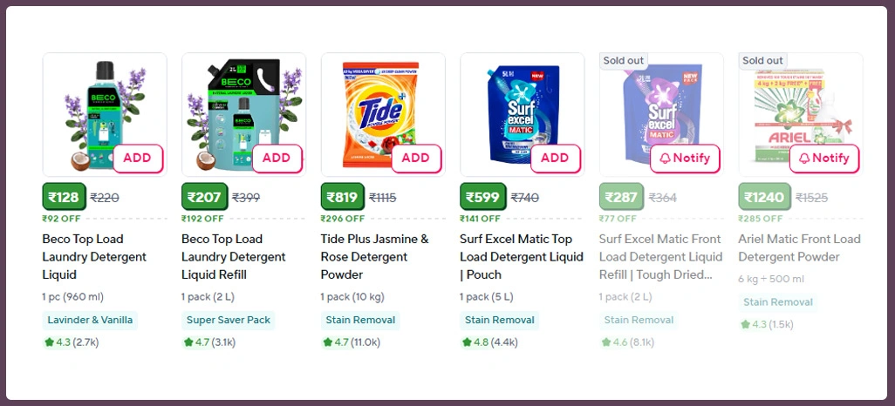Open Surf Excel Matic Top Load Detergent title

pyautogui.click(x=521, y=248)
